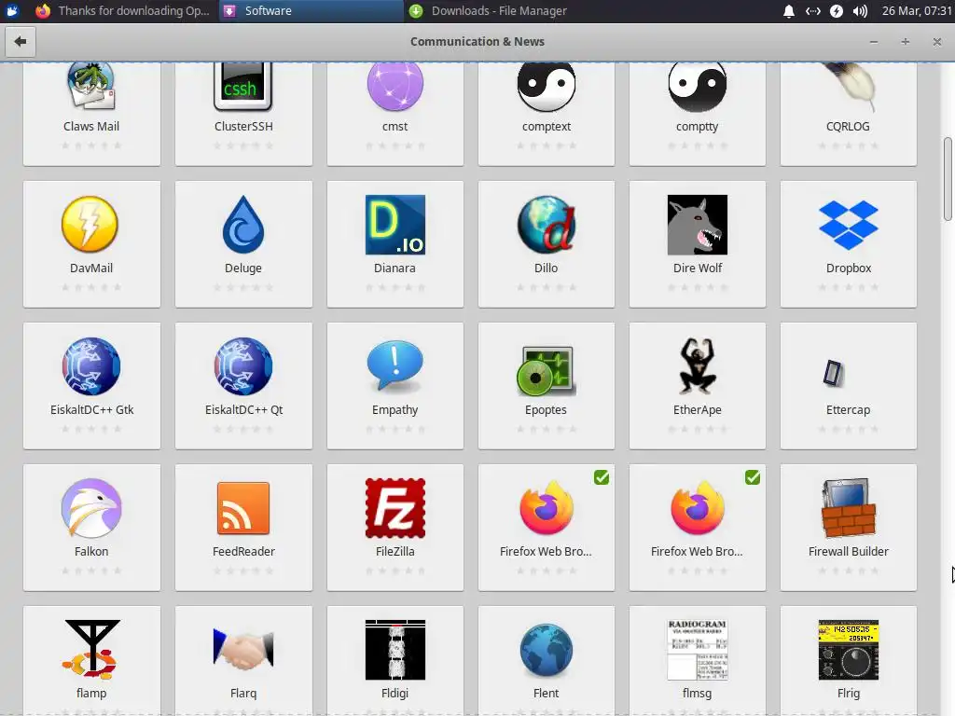
Task: Click the 'Falkon' label text
Action: (91, 551)
